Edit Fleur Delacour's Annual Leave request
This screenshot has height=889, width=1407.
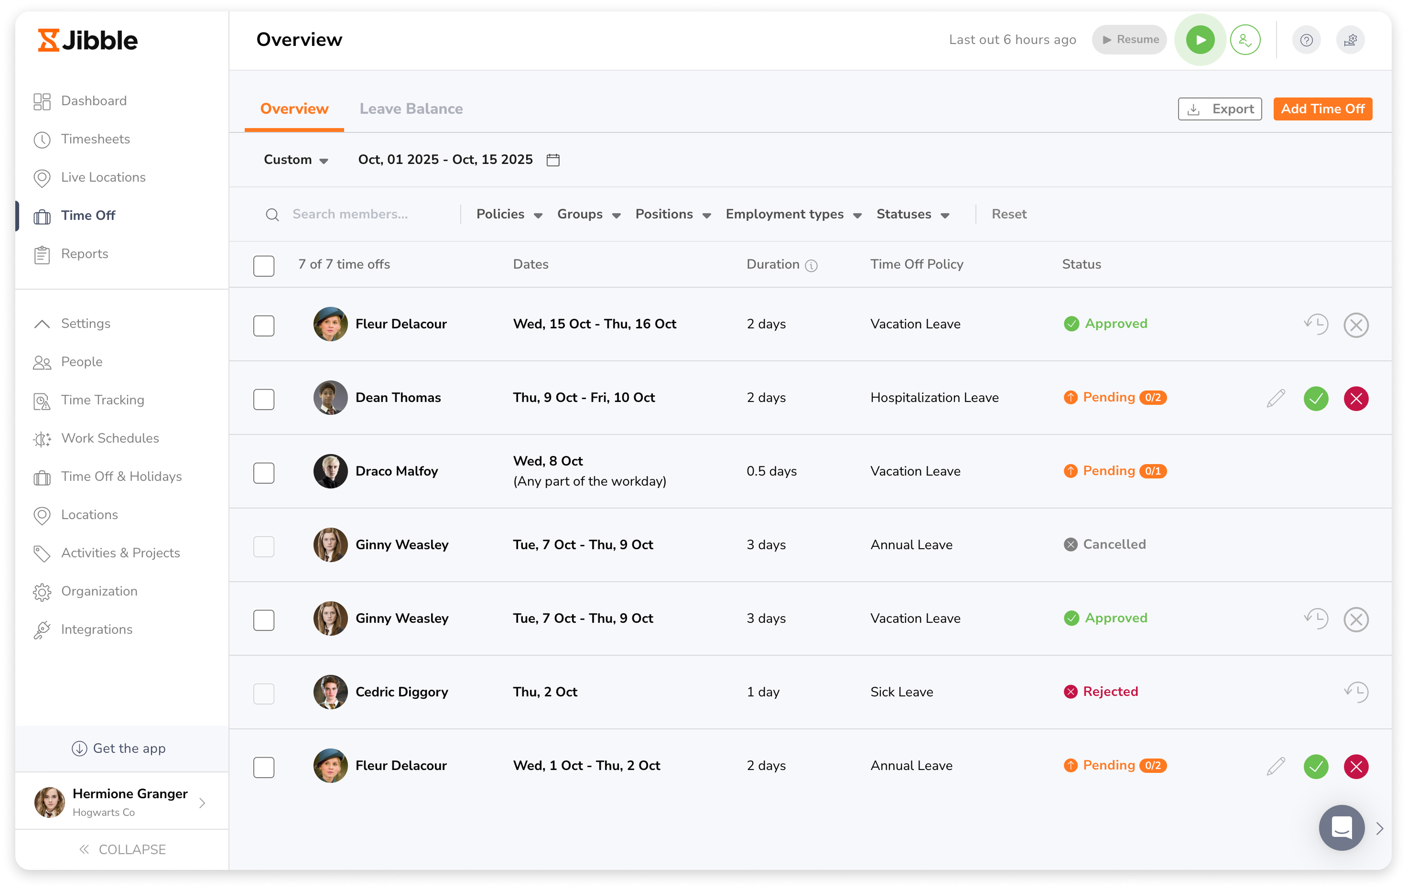1276,766
